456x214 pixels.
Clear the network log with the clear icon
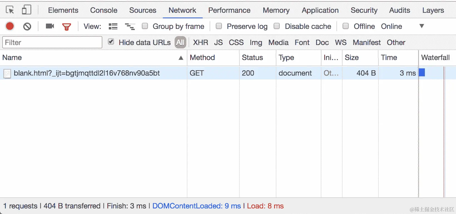27,26
